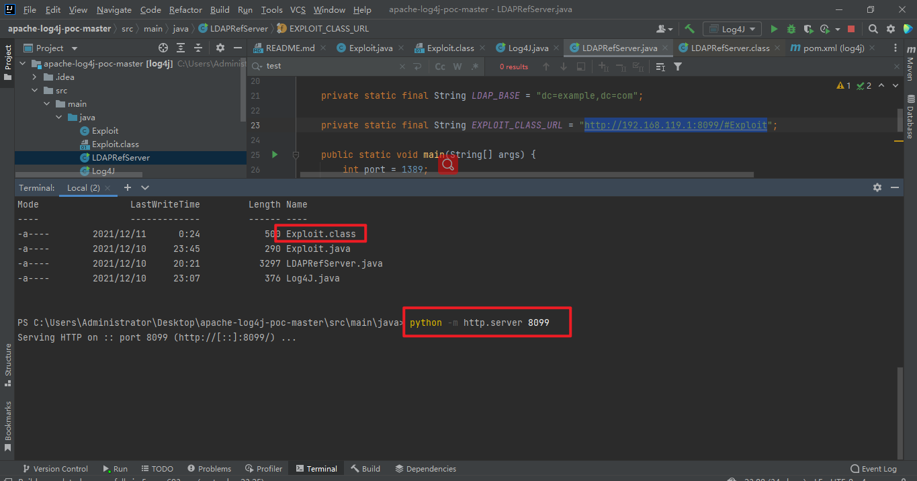Toggle Project tool window button on left edge
Viewport: 917px width, 481px height.
click(x=8, y=62)
